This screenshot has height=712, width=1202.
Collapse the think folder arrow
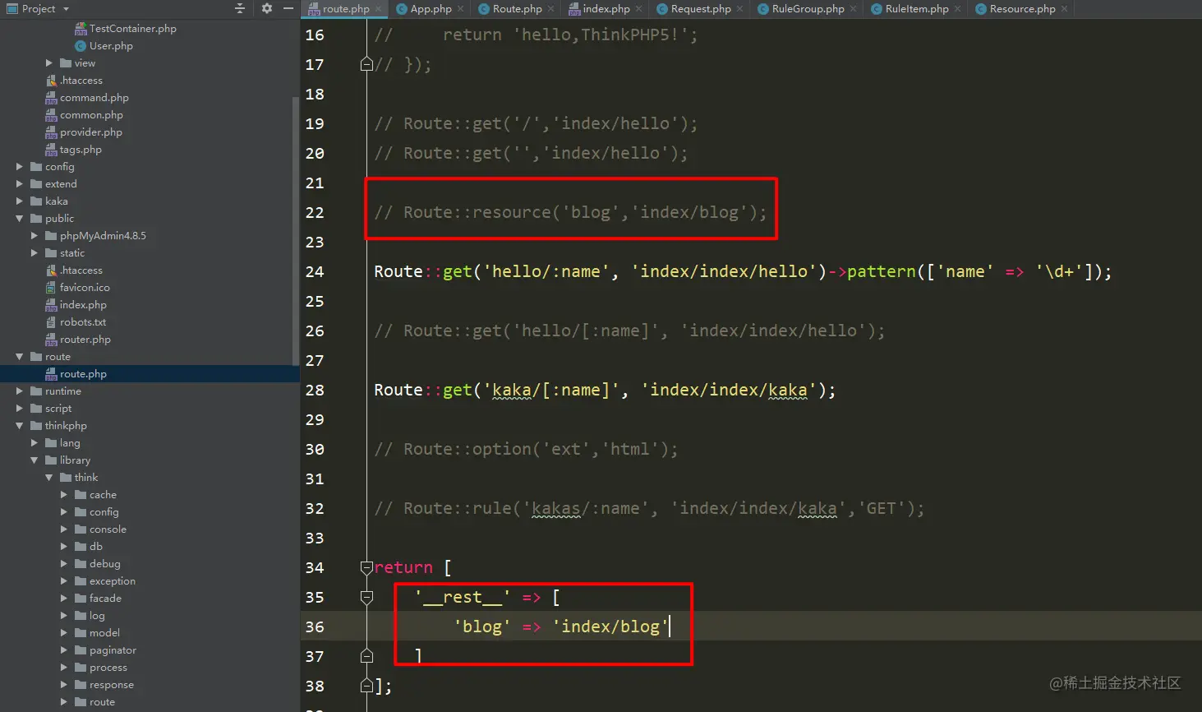(49, 478)
